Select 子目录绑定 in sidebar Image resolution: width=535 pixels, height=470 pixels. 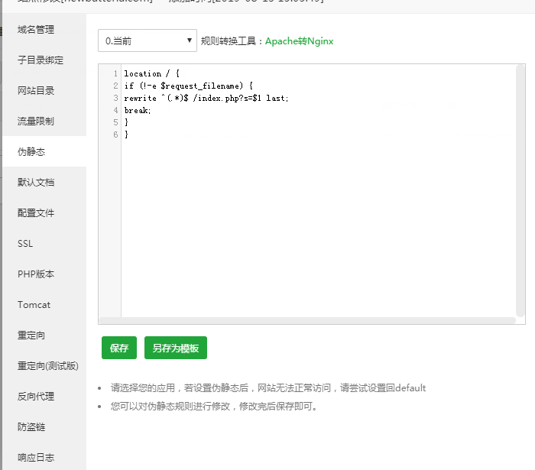coord(41,60)
